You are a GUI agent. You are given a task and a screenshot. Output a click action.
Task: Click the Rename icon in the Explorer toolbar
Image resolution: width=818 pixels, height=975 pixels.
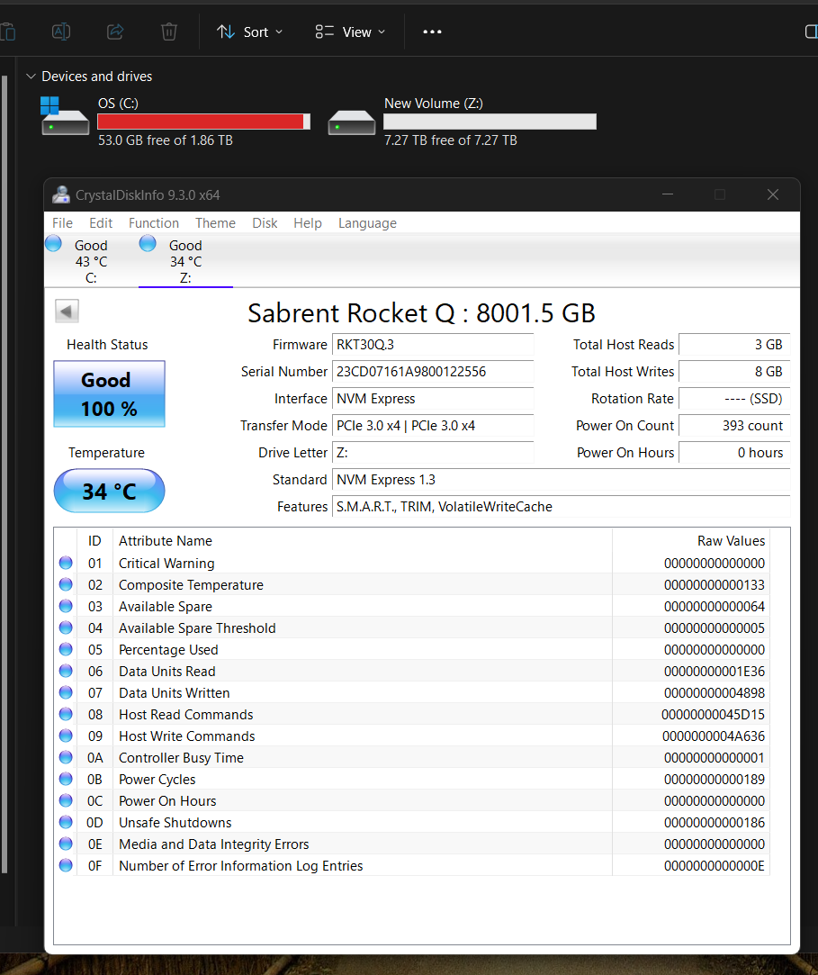60,32
